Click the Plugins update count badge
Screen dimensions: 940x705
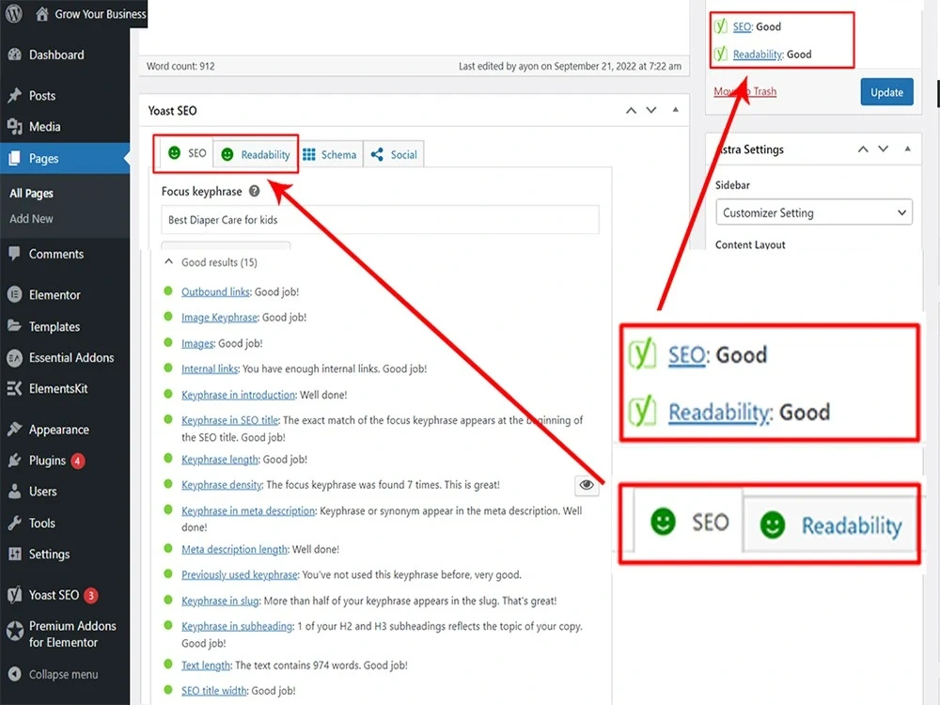pos(77,461)
